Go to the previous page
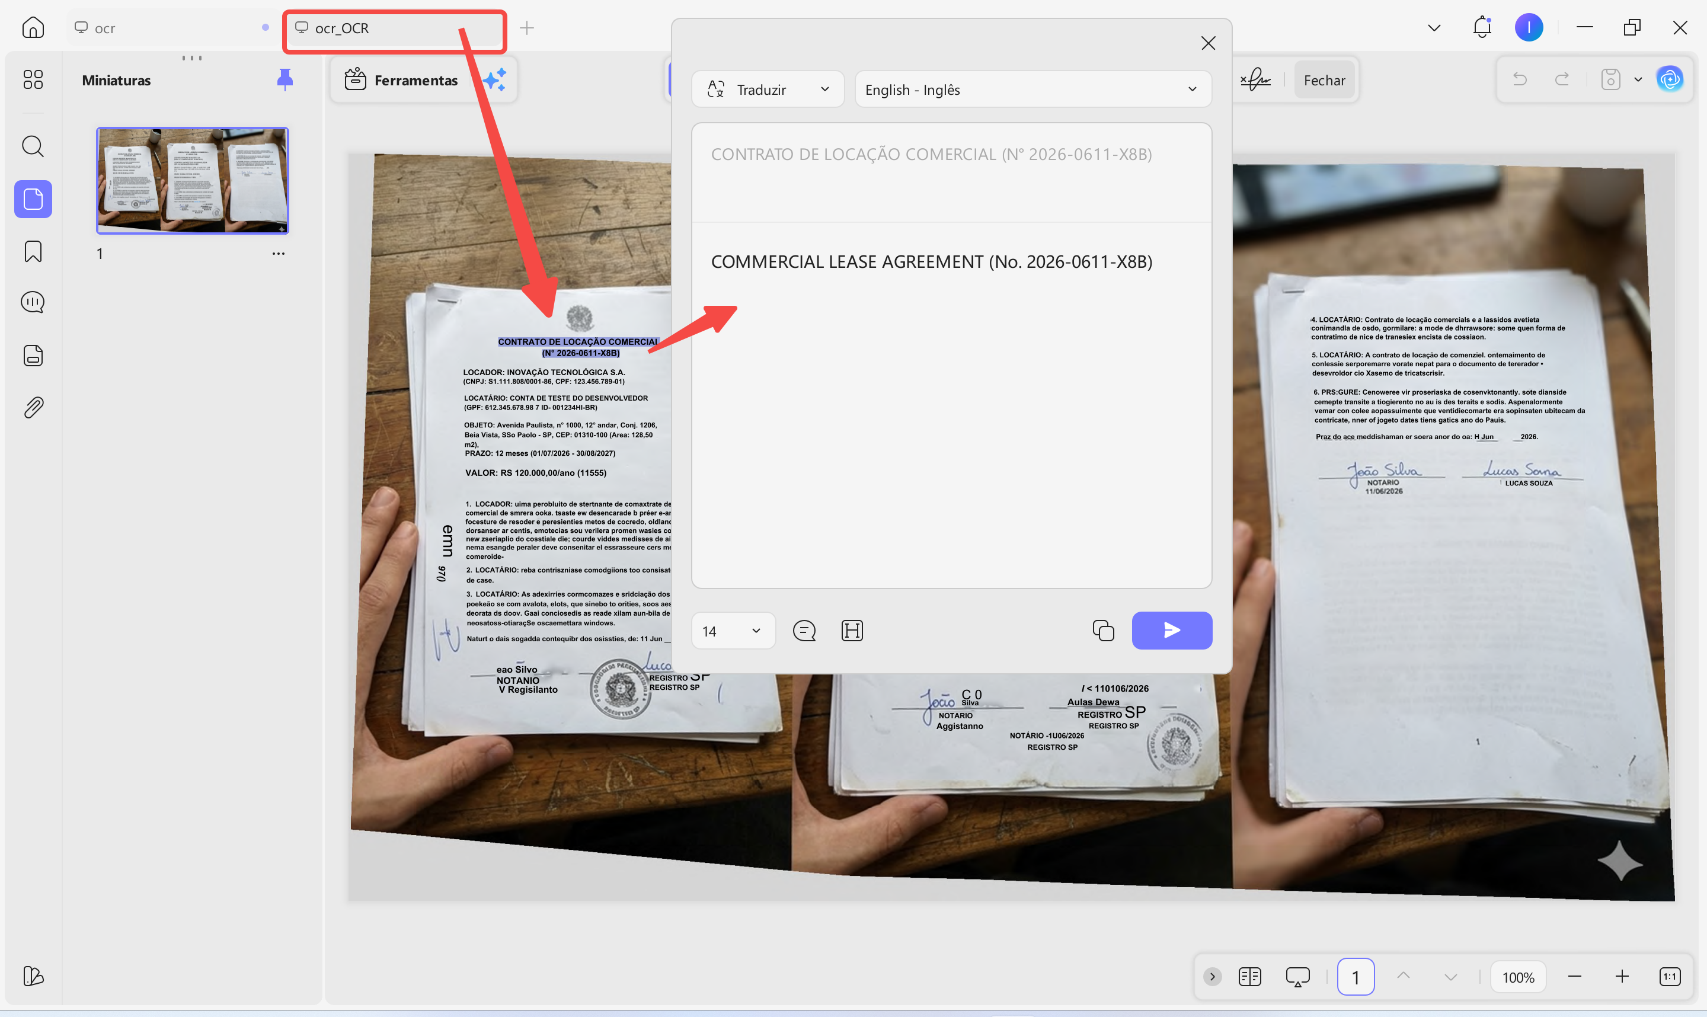The image size is (1707, 1017). [1404, 976]
